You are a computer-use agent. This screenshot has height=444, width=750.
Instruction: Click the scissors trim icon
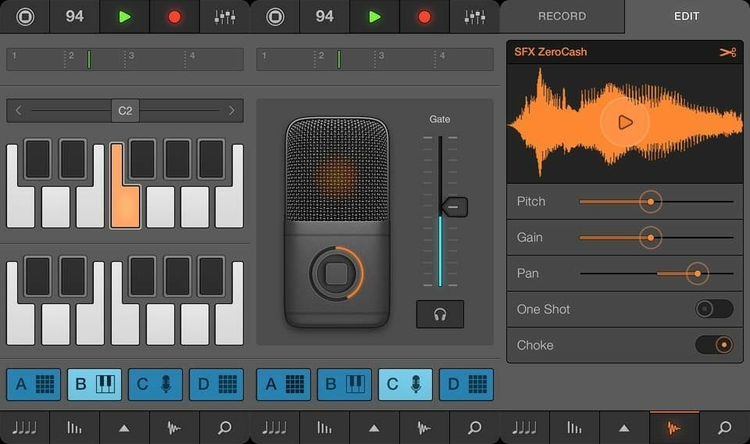[727, 52]
